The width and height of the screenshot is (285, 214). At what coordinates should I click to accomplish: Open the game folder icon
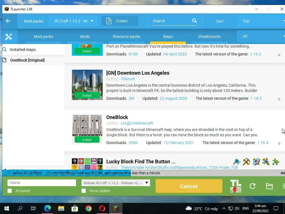269,186
